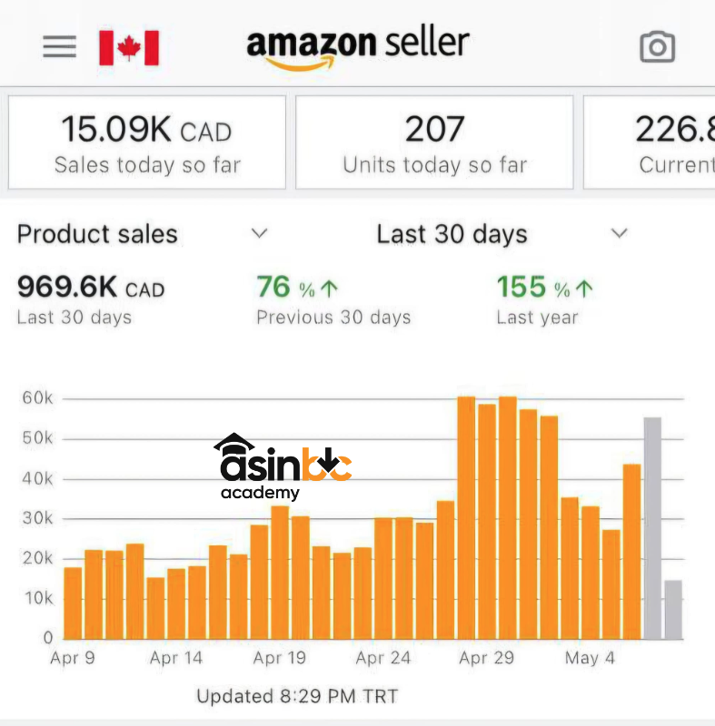Select the orange bar above Apr 19
715x726 pixels.
pos(280,572)
